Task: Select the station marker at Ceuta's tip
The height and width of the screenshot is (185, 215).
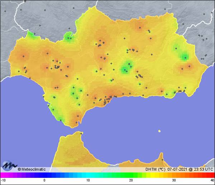Action: 81,133
